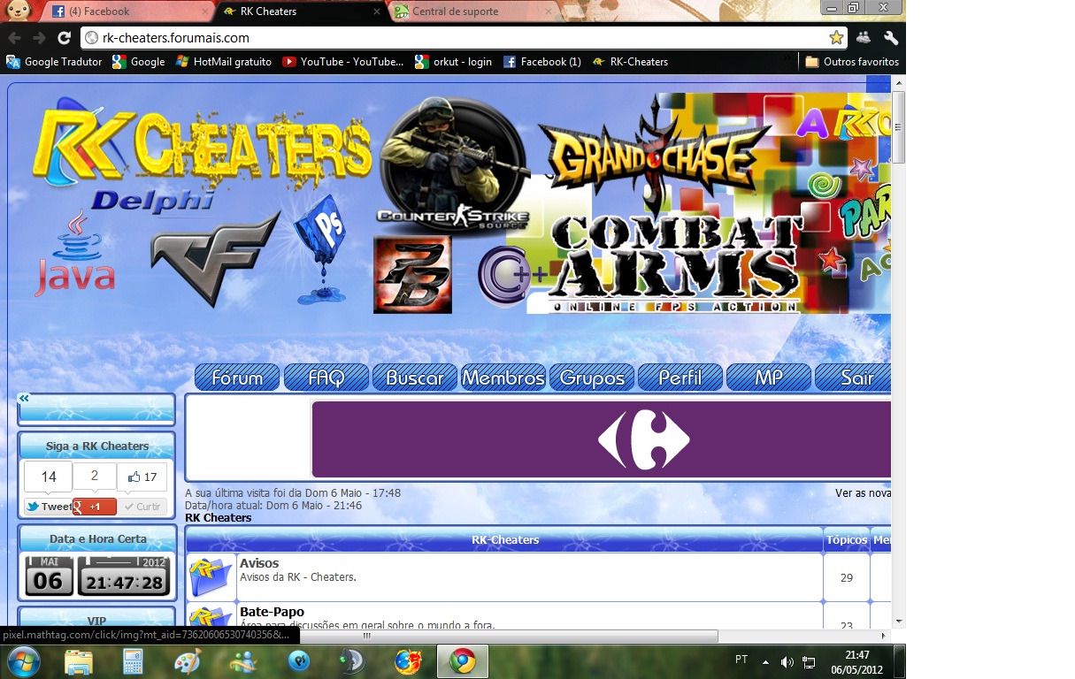Click the Tweet button
This screenshot has height=679, width=1075.
(x=48, y=507)
